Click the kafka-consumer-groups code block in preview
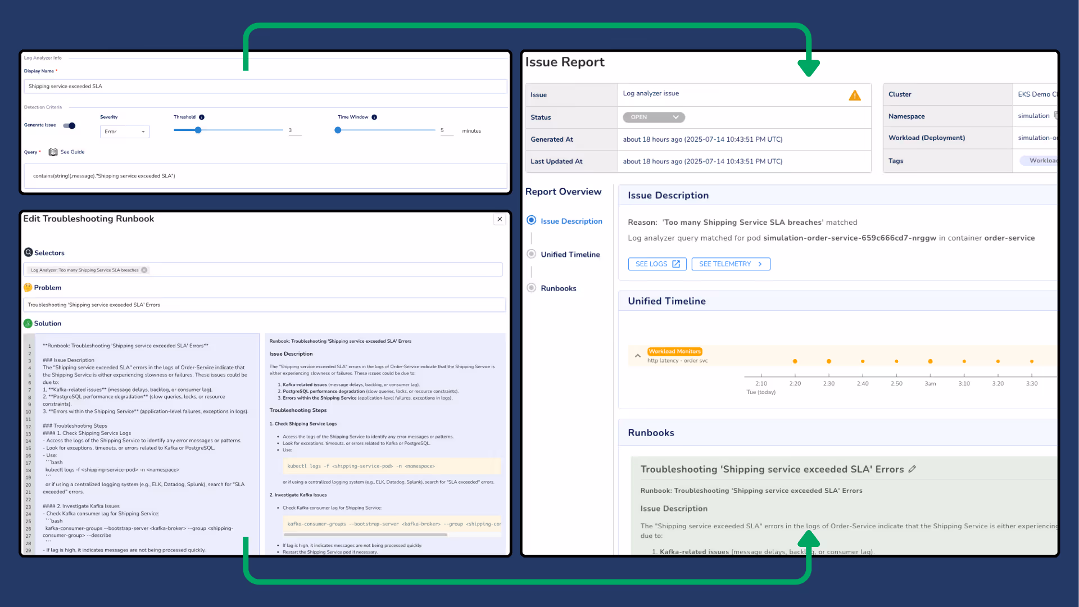Screen dimensions: 1079x607 [392, 524]
